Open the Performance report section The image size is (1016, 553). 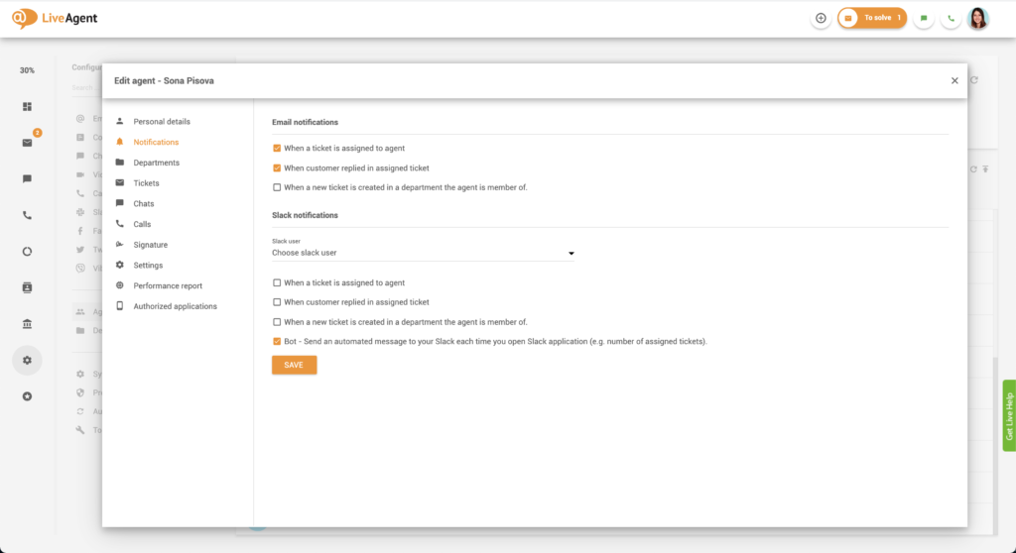[168, 285]
